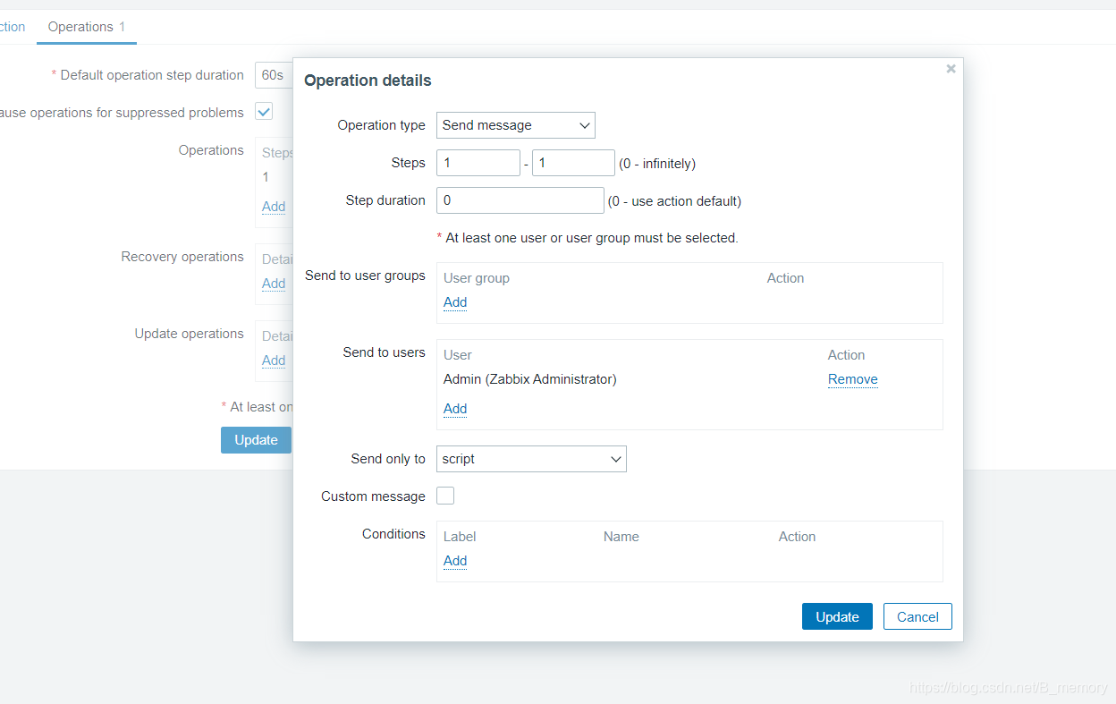The height and width of the screenshot is (704, 1116).
Task: Add an update operation in background form
Action: tap(274, 360)
